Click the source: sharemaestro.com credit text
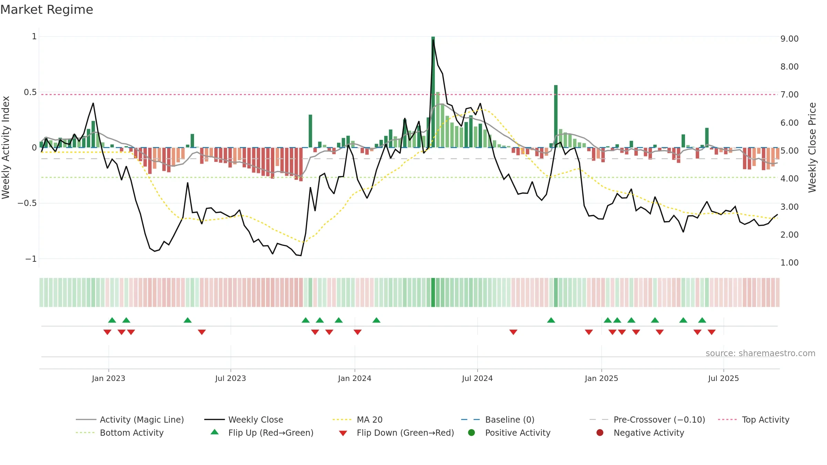 coord(760,353)
